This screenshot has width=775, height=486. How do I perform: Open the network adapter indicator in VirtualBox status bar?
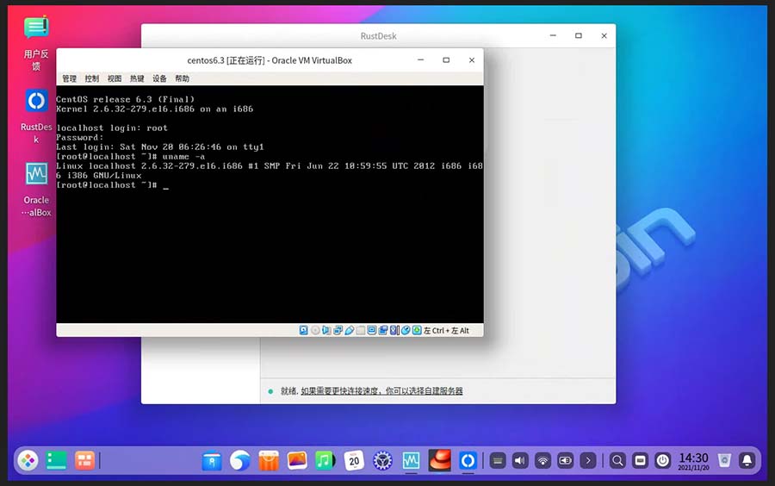click(x=338, y=330)
